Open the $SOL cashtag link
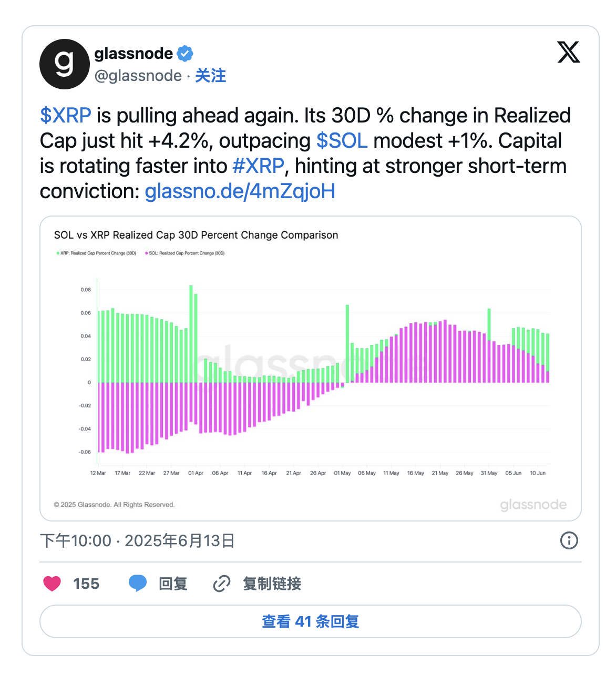This screenshot has width=616, height=675. (x=342, y=141)
